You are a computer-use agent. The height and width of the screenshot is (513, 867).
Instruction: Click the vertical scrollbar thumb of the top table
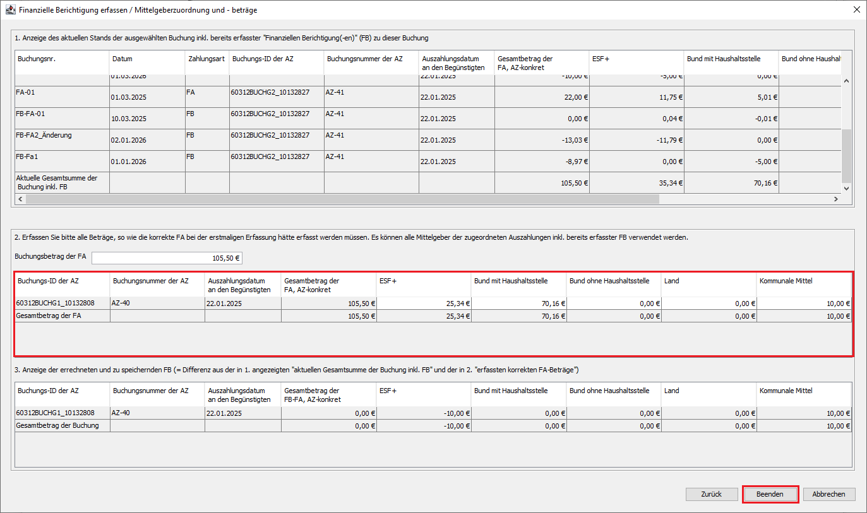tap(846, 155)
